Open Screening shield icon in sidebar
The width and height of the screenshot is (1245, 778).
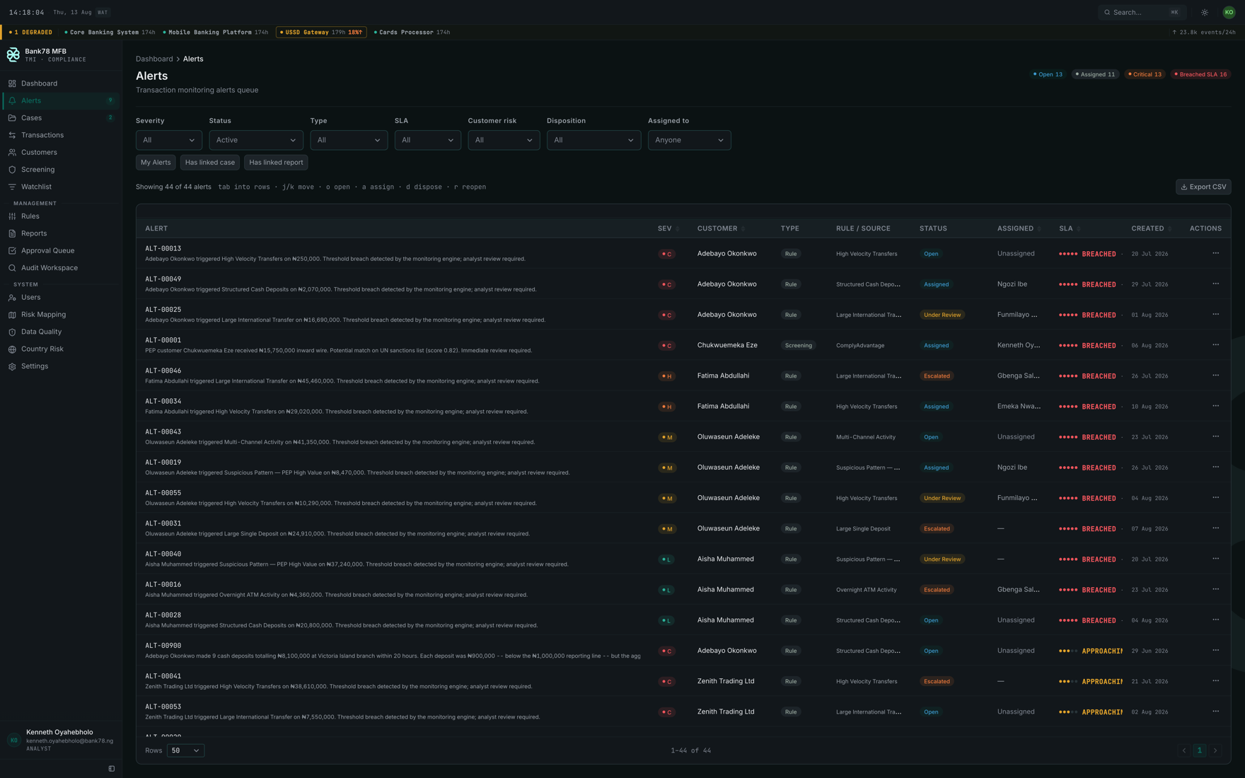[12, 170]
